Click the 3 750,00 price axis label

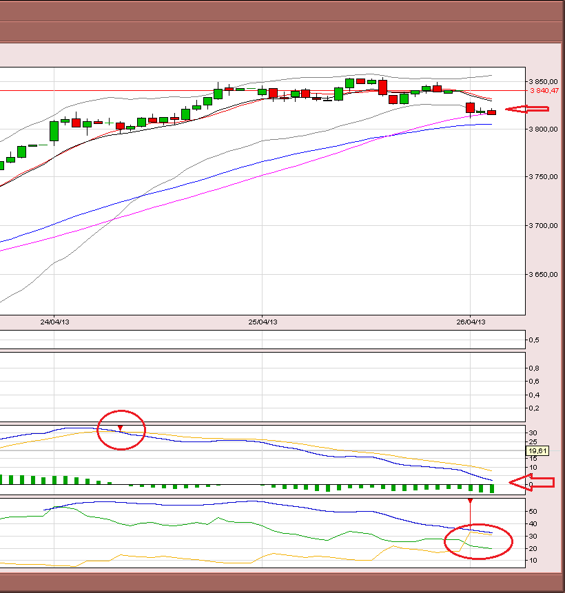pyautogui.click(x=543, y=176)
